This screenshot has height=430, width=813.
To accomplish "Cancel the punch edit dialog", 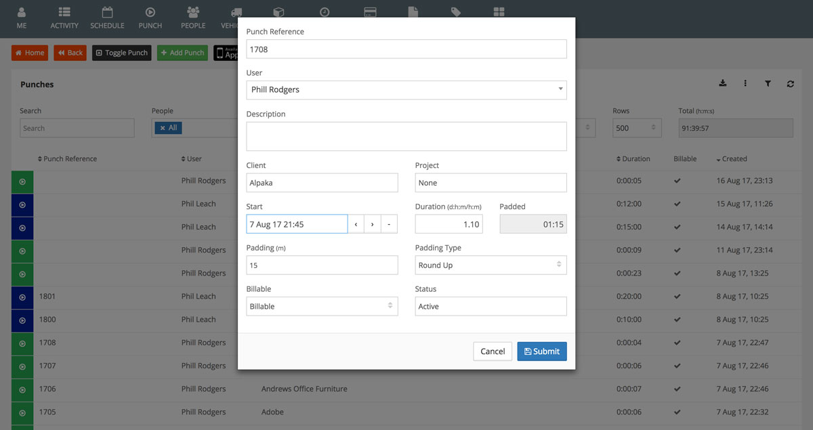I will pyautogui.click(x=493, y=351).
